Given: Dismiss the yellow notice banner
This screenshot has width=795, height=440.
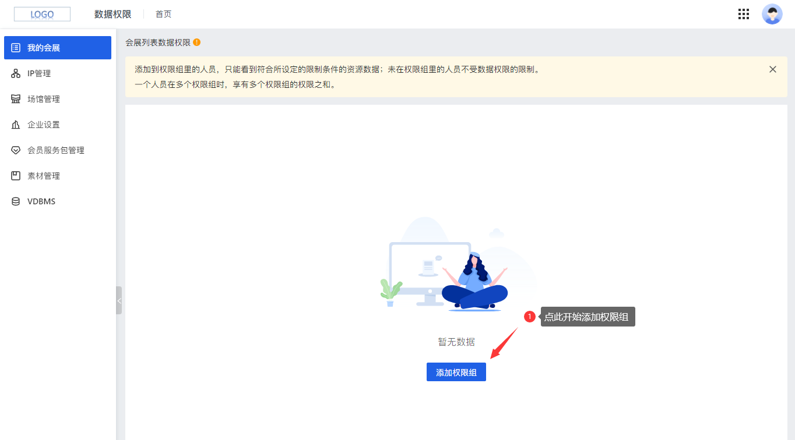Looking at the screenshot, I should pyautogui.click(x=772, y=69).
